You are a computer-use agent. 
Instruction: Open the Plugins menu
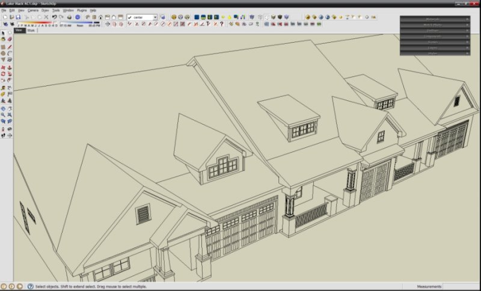click(82, 10)
